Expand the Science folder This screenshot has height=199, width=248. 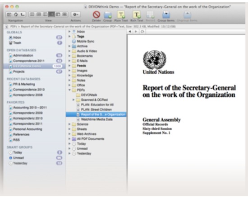69,124
